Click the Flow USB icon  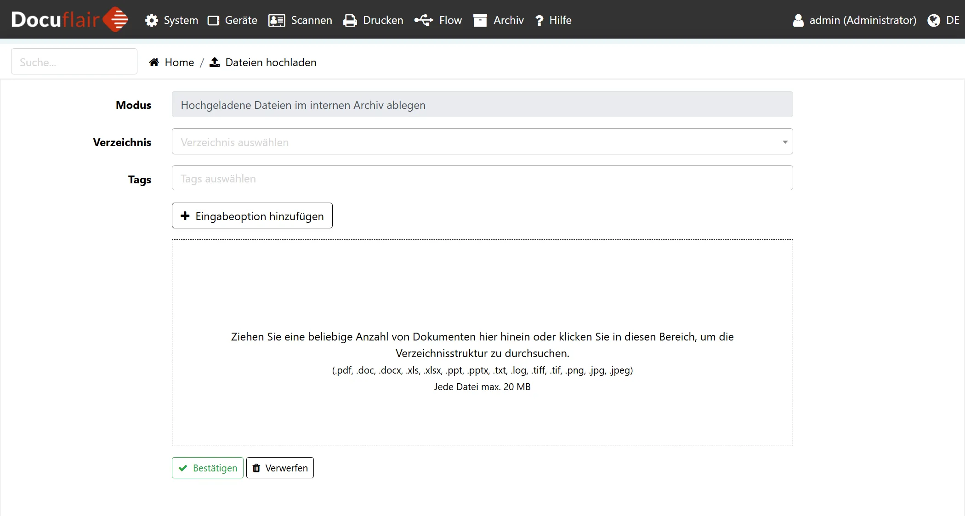(423, 20)
